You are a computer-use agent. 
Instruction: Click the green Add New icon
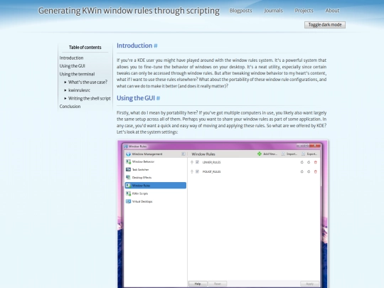click(260, 154)
